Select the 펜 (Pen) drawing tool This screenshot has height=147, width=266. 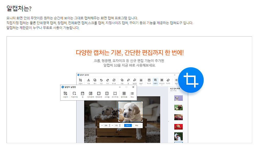coord(129,80)
